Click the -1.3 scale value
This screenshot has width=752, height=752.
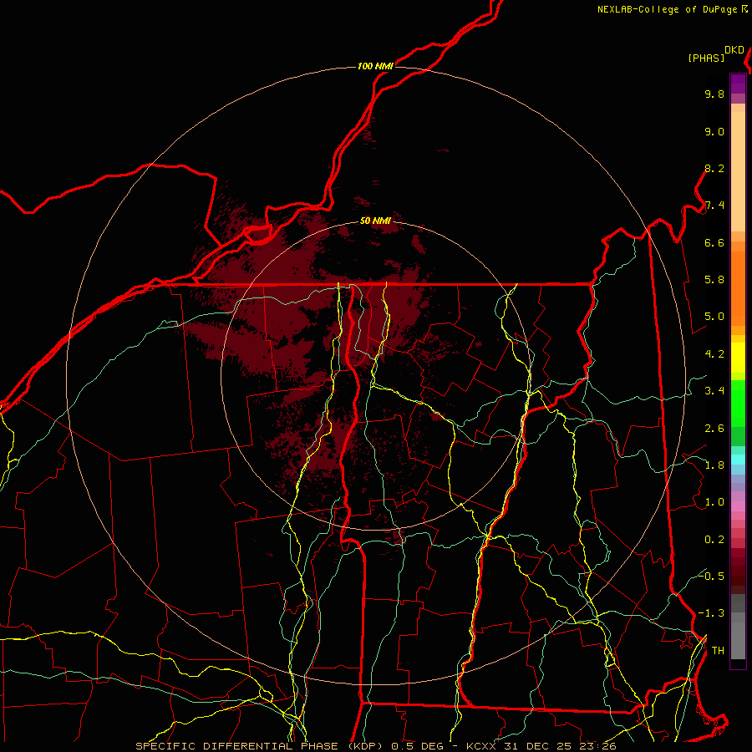click(711, 613)
